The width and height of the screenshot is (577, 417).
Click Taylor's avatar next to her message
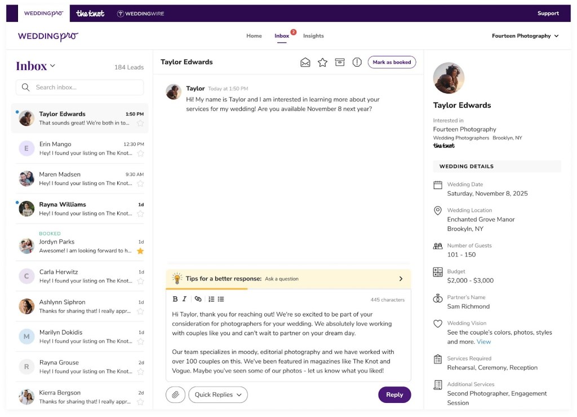(174, 92)
